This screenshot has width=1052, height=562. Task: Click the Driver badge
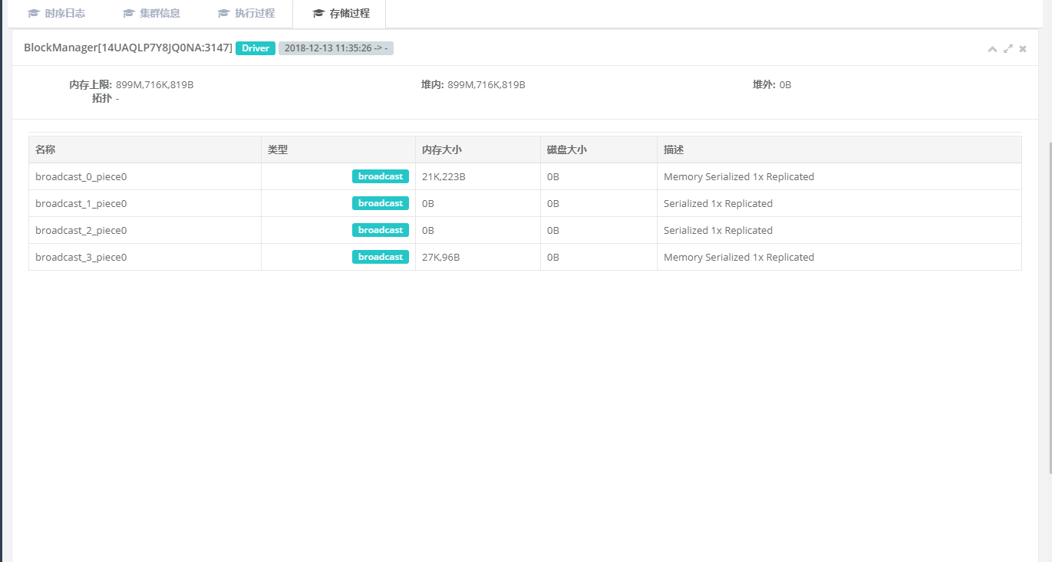pyautogui.click(x=256, y=48)
